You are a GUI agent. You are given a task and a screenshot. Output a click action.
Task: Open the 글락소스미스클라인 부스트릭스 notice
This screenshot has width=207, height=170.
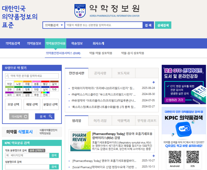(103, 94)
